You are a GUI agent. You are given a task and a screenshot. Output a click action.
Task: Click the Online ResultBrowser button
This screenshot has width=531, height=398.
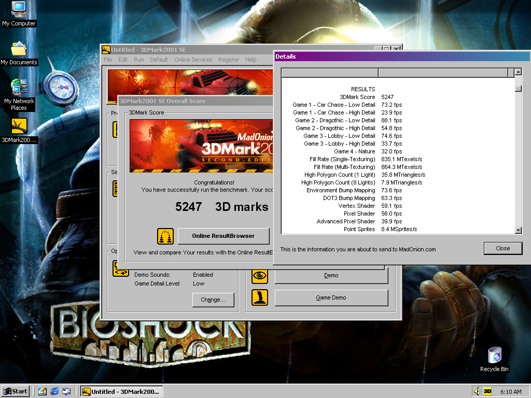(223, 236)
